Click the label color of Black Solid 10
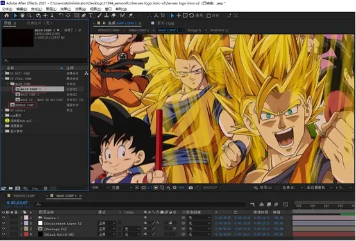Screen dimensions: 356x241 [x=26, y=234]
